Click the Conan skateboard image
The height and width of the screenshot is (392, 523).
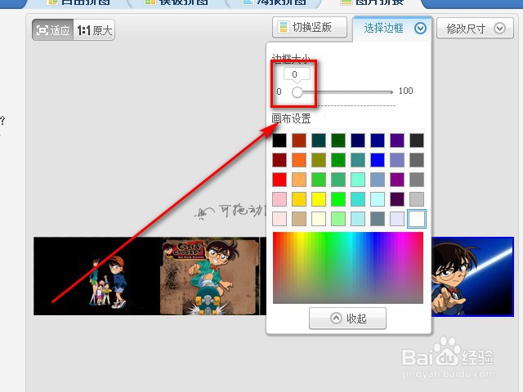pyautogui.click(x=210, y=276)
